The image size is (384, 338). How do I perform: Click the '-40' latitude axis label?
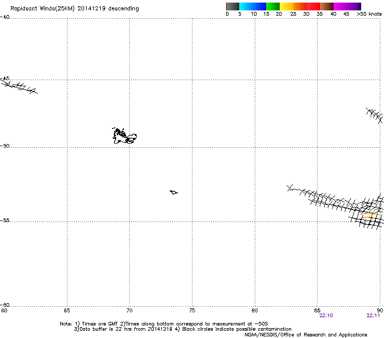(x=5, y=17)
